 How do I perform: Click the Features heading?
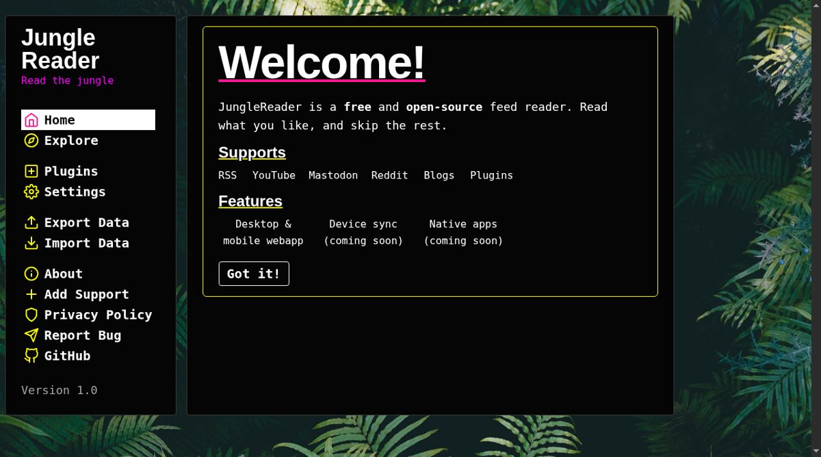click(250, 200)
